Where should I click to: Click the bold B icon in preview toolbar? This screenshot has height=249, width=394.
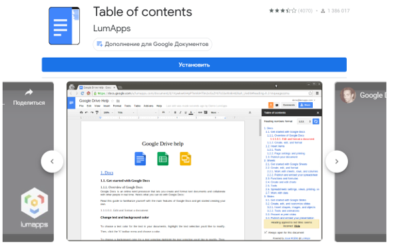click(175, 113)
